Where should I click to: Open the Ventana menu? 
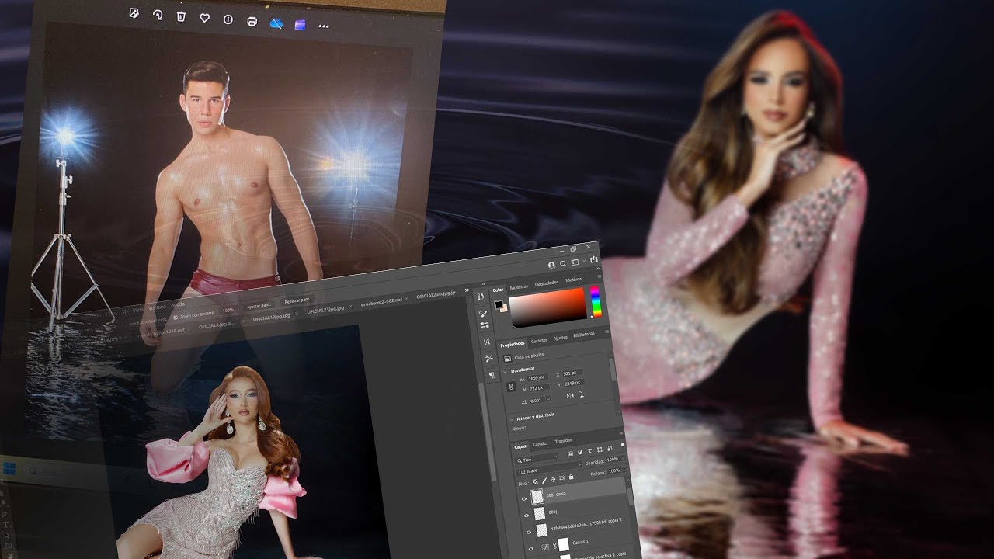(157, 307)
